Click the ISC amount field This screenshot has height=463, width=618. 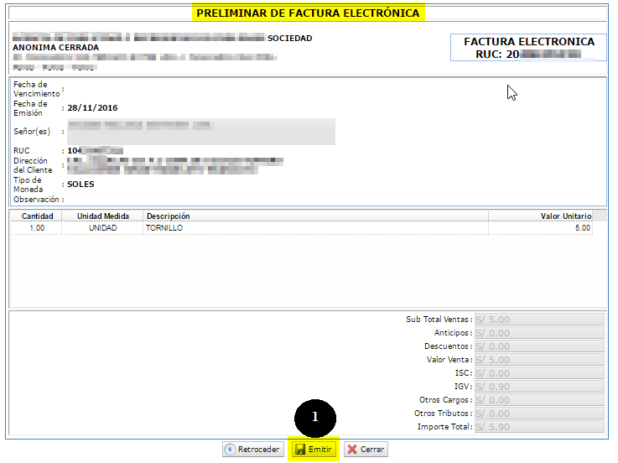(x=538, y=373)
